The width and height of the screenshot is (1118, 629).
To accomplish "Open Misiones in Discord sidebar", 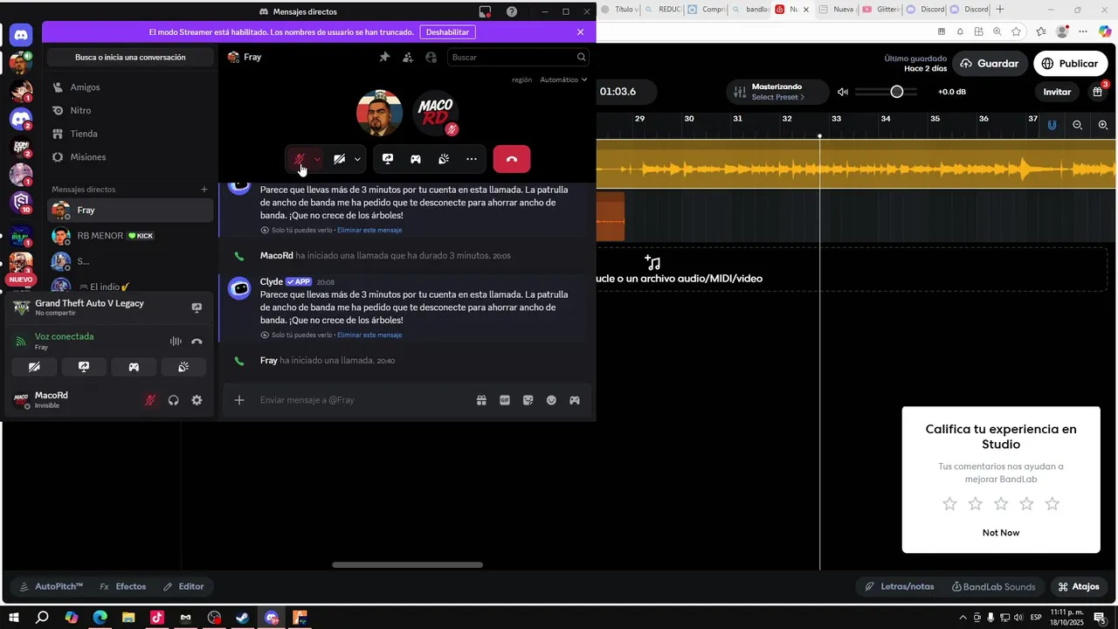I will (130, 157).
